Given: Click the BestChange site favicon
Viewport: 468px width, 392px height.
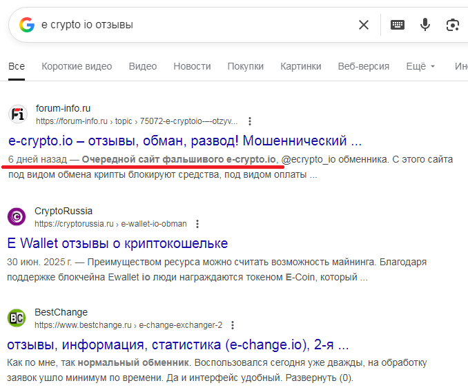Looking at the screenshot, I should click(x=17, y=318).
